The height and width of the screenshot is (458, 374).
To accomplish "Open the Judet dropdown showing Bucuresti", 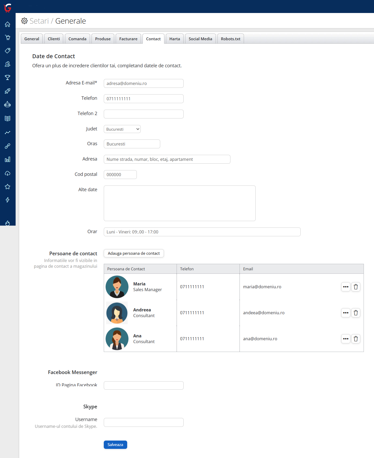I will point(122,129).
